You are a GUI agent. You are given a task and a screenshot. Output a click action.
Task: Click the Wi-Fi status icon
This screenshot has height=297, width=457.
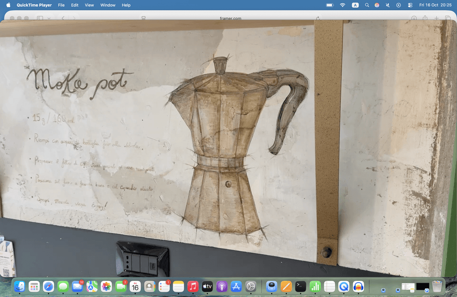point(342,5)
